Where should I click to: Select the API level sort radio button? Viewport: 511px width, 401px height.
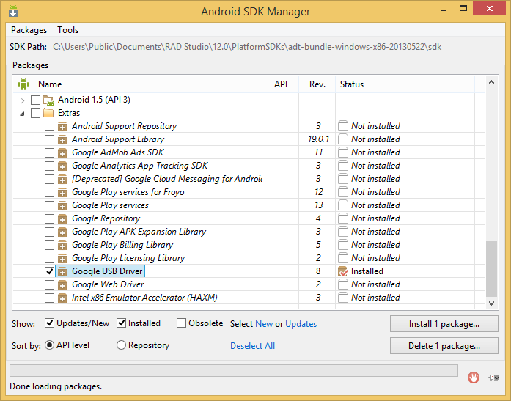49,345
